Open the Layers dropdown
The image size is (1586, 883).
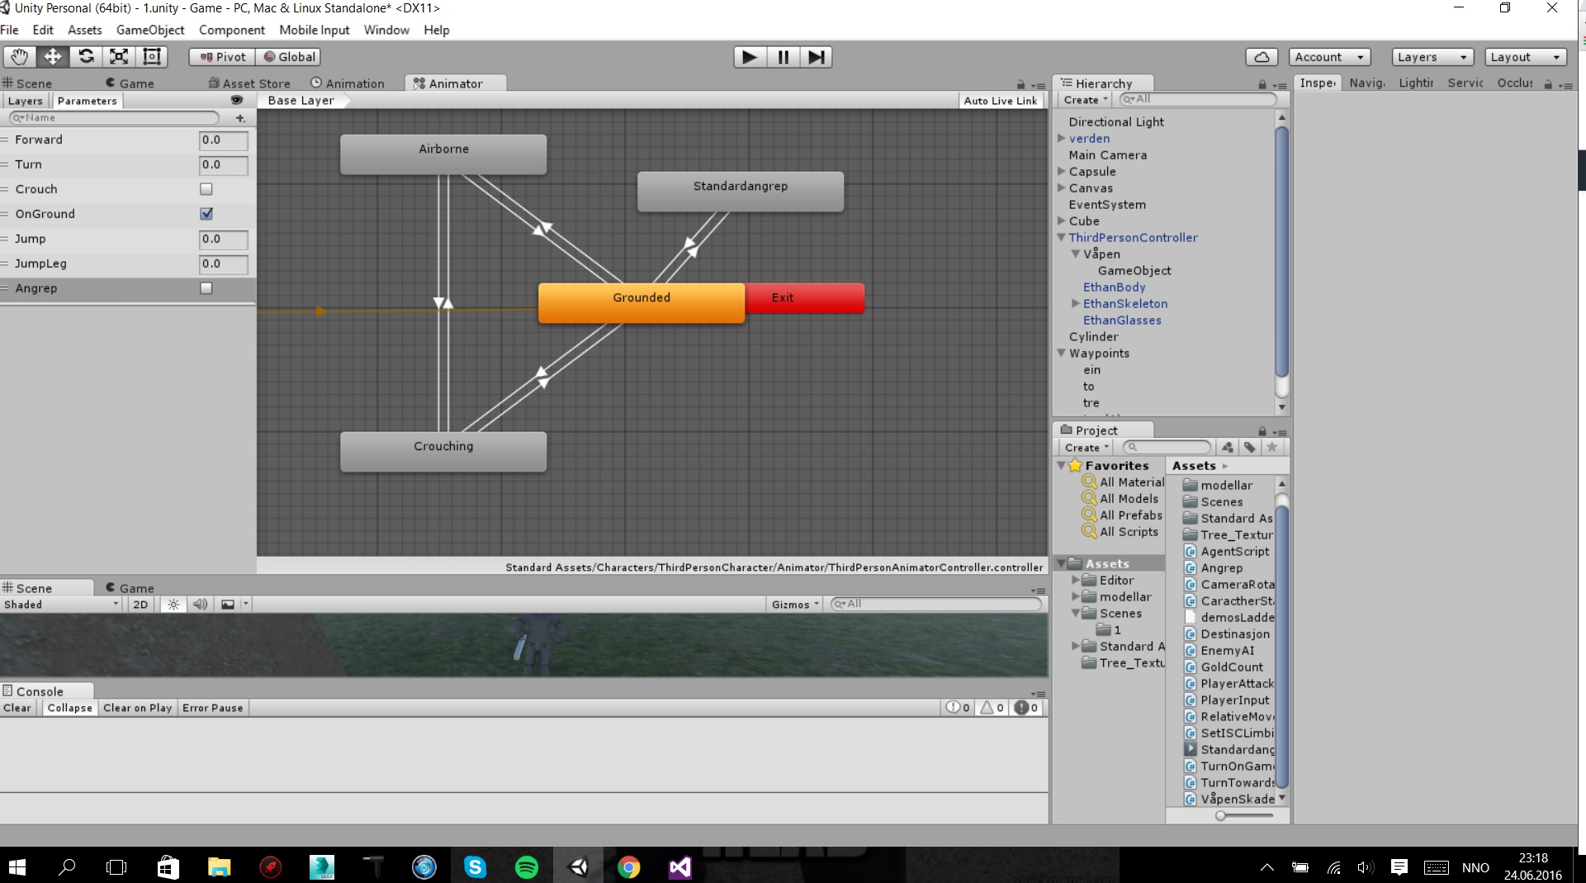(x=1432, y=57)
